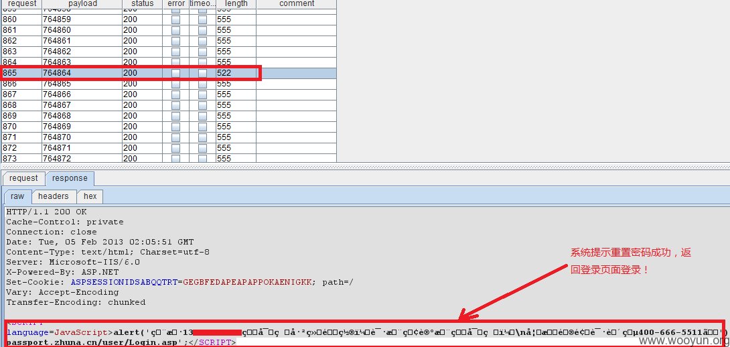Select the comment cell of row 862
730x347 pixels.
297,41
